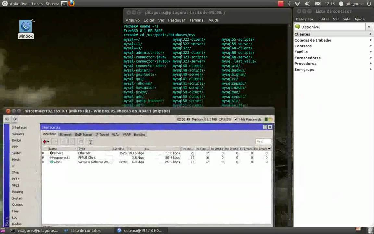Open Sistema menu in top panel

(52, 4)
